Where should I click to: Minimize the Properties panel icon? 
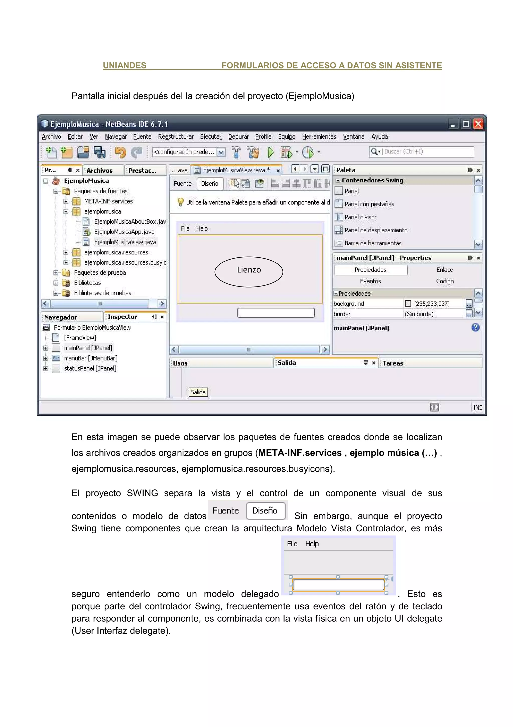(x=470, y=258)
